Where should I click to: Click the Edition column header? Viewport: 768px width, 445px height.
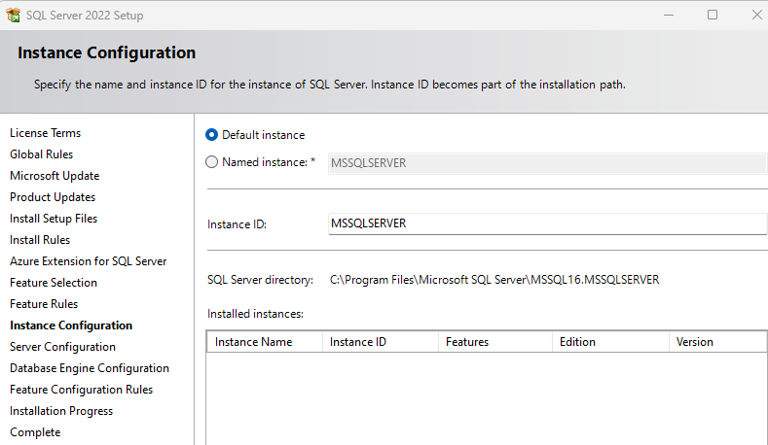pos(610,342)
